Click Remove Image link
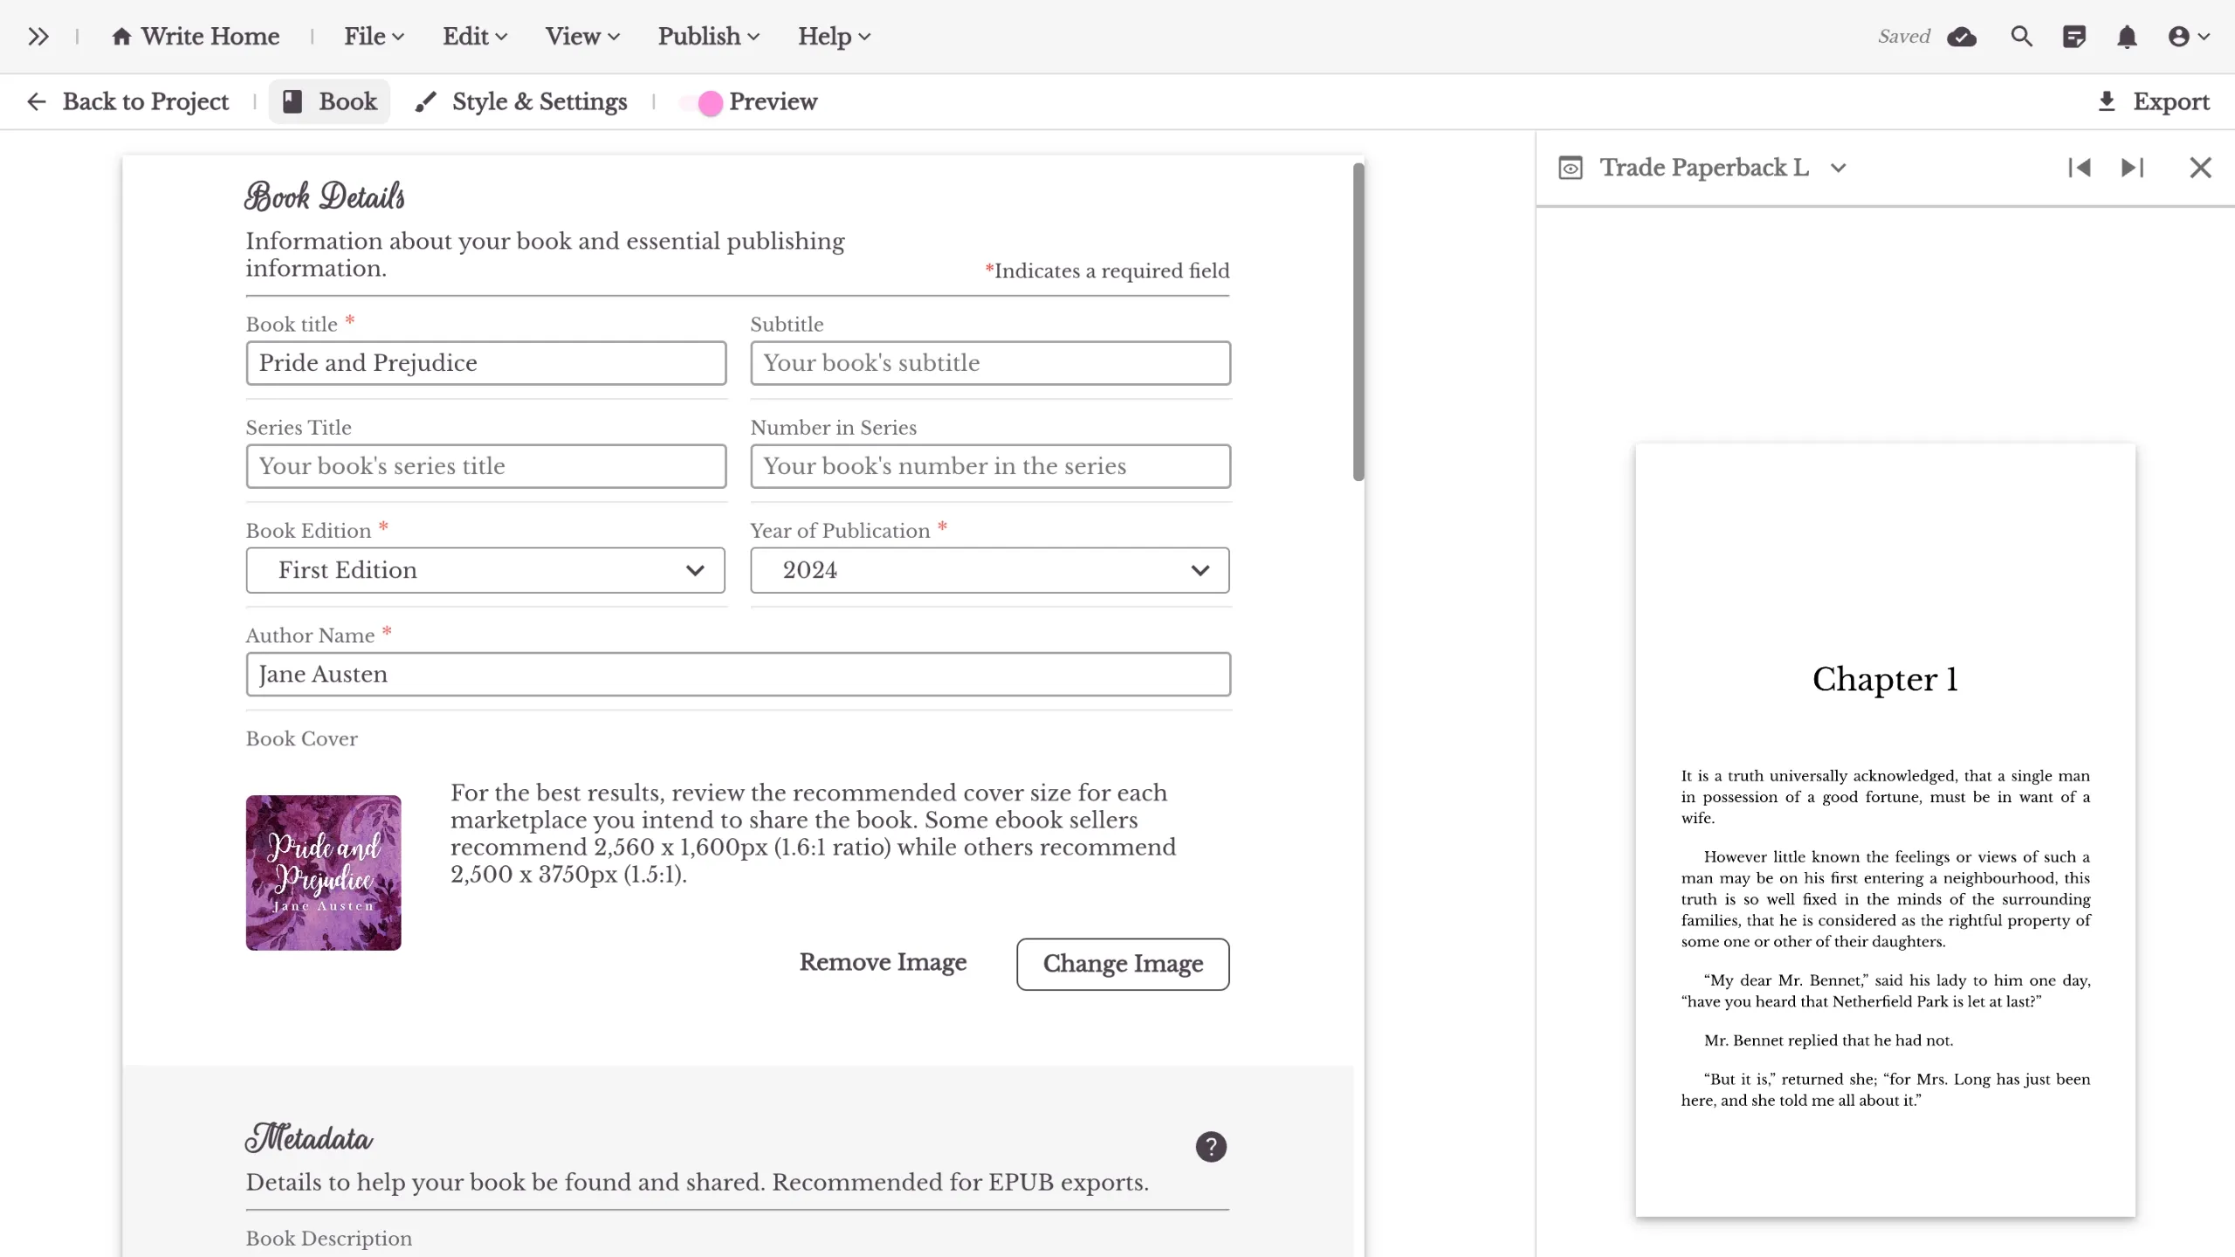The height and width of the screenshot is (1257, 2235). point(883,962)
